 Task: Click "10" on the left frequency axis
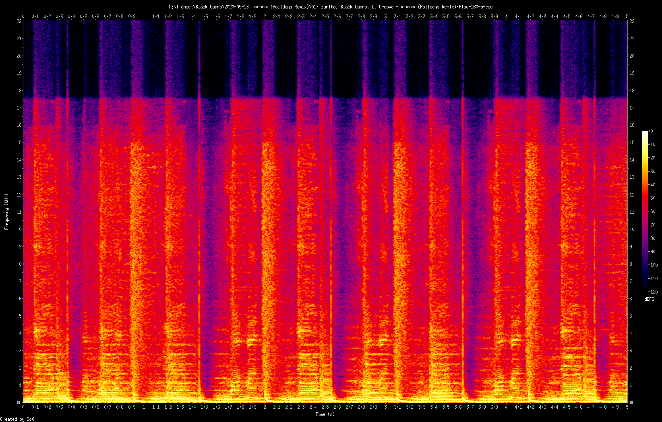pyautogui.click(x=19, y=230)
